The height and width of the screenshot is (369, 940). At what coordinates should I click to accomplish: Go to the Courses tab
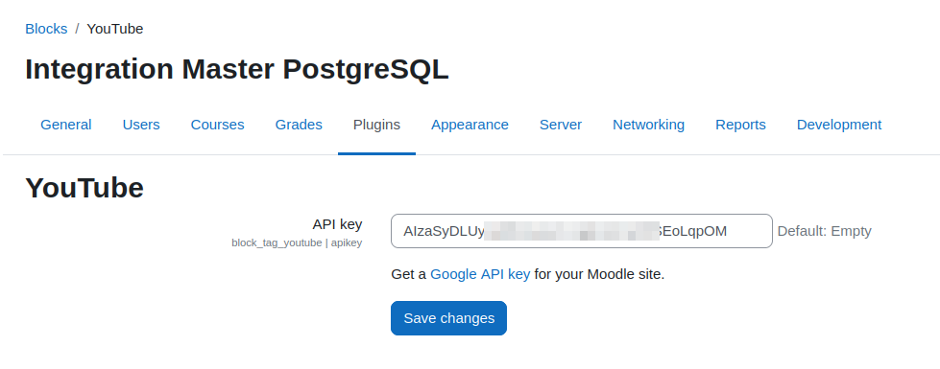(x=218, y=125)
